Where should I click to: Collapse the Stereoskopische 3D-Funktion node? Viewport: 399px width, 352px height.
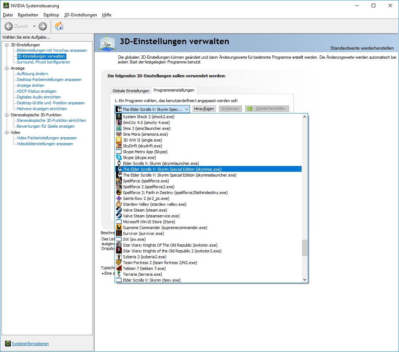point(7,115)
